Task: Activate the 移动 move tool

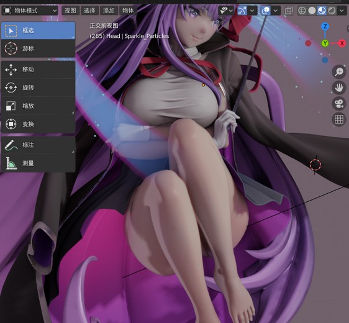Action: tap(38, 70)
